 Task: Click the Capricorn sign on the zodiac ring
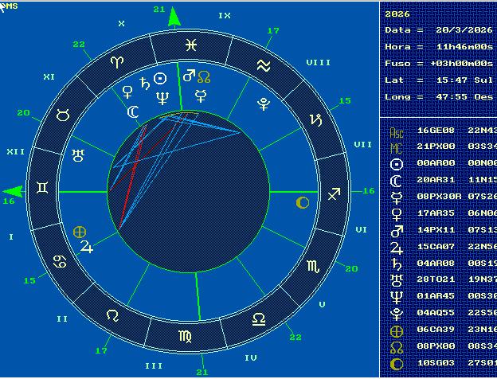coord(316,120)
